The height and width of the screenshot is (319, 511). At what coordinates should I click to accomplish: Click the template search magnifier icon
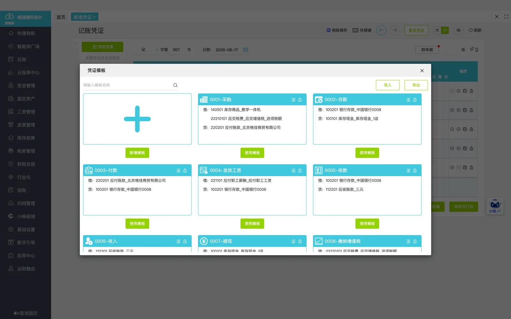[175, 85]
